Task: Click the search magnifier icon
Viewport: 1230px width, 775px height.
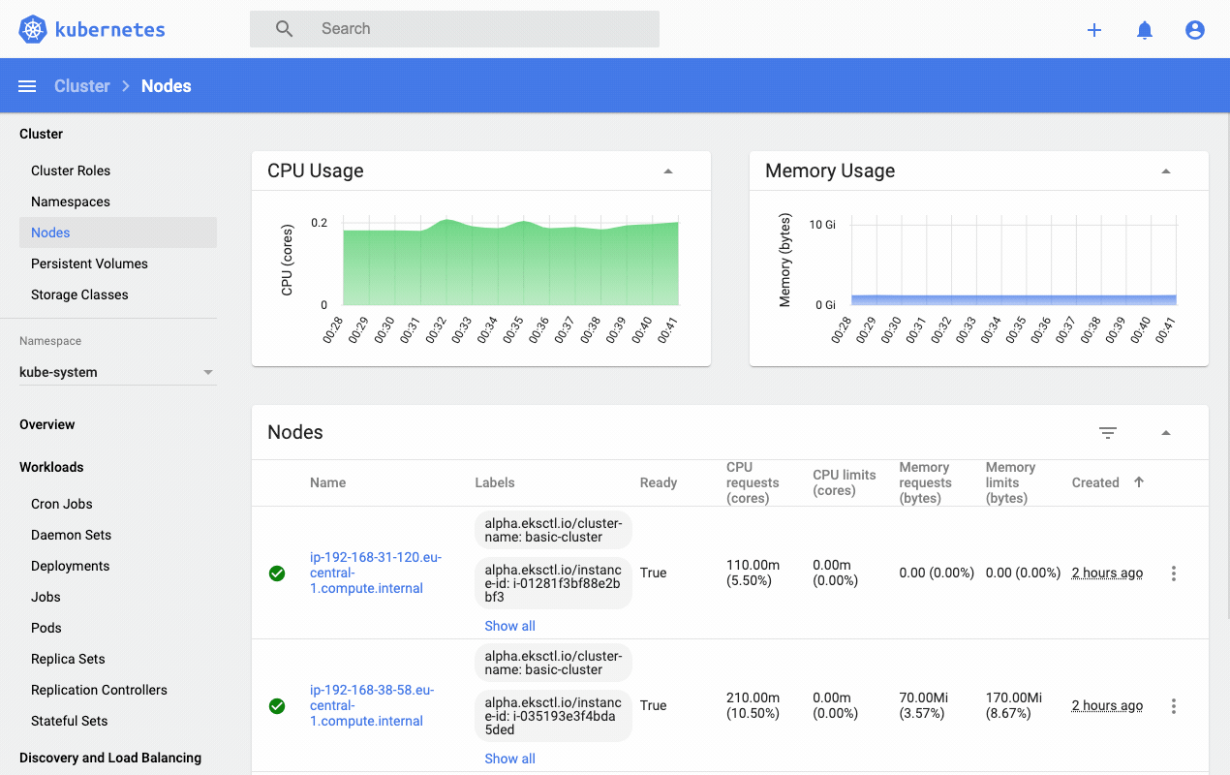Action: pos(283,28)
